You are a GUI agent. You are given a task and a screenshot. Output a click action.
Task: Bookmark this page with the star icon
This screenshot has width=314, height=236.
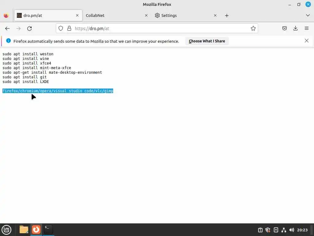pos(253,28)
